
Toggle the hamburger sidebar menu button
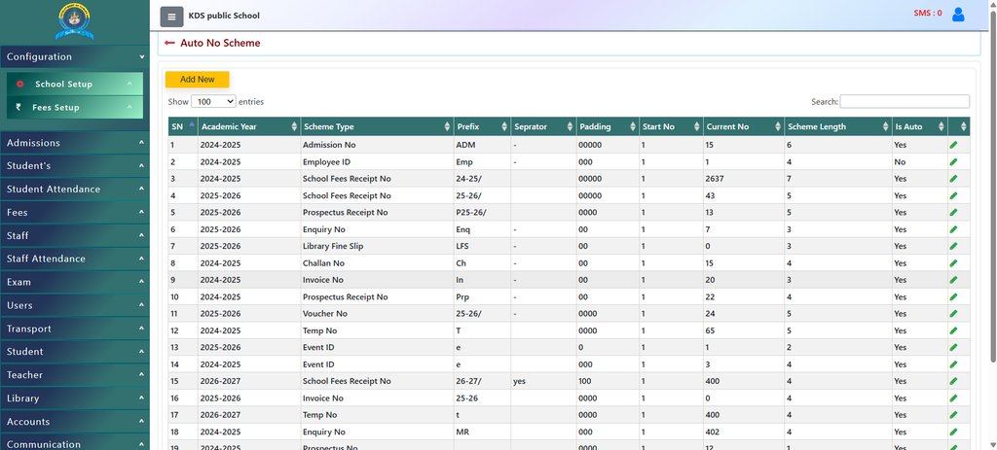(171, 17)
